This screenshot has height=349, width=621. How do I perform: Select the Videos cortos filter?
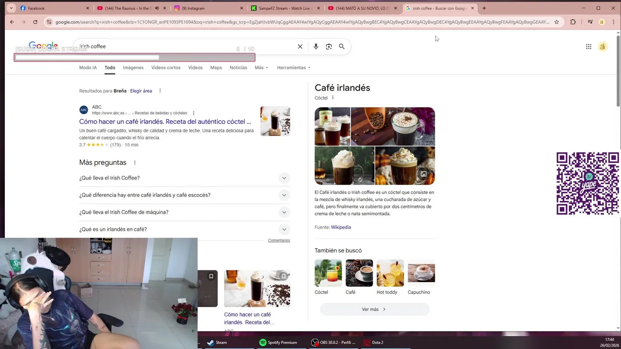click(x=166, y=67)
